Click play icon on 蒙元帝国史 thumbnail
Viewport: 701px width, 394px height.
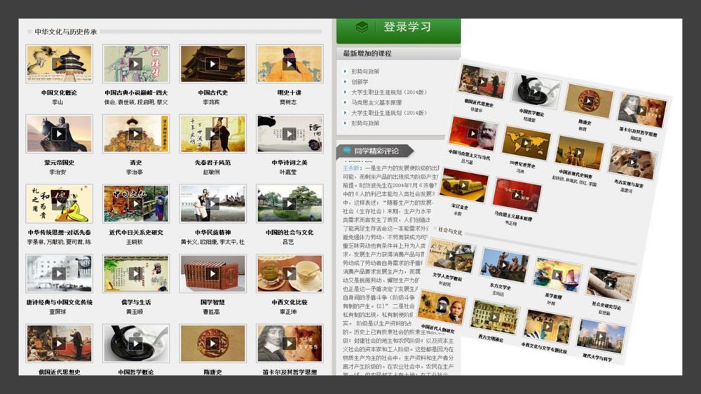tap(59, 134)
